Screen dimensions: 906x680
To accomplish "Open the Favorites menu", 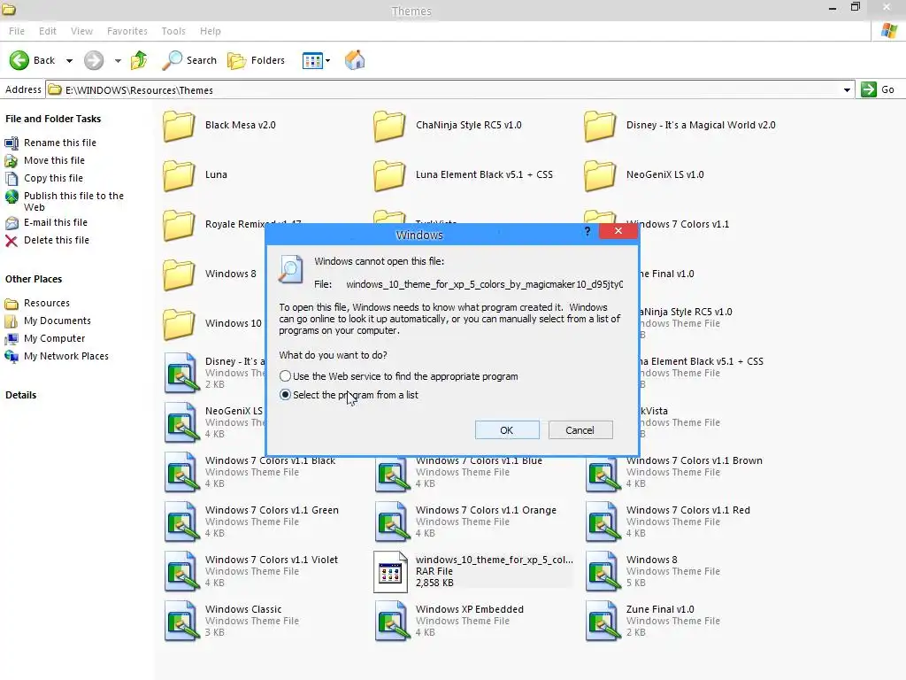I will coord(127,31).
